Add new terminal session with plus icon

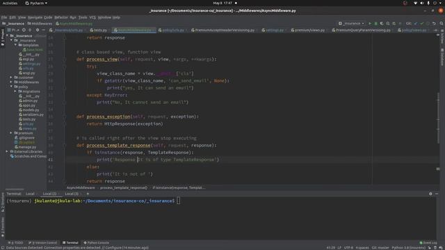(x=88, y=194)
